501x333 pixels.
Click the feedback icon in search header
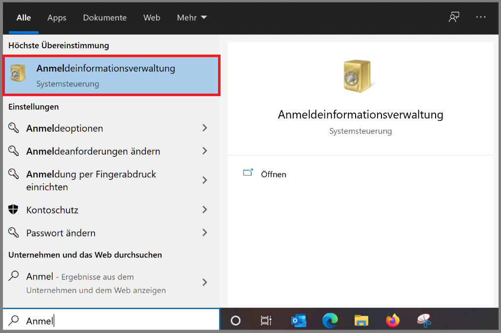click(454, 17)
